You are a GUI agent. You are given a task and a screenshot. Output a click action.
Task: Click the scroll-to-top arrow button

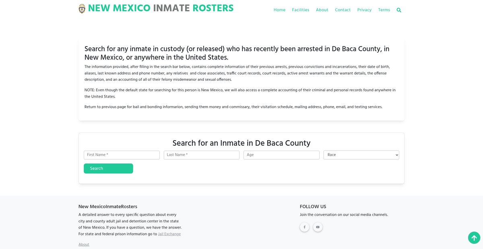tap(474, 238)
